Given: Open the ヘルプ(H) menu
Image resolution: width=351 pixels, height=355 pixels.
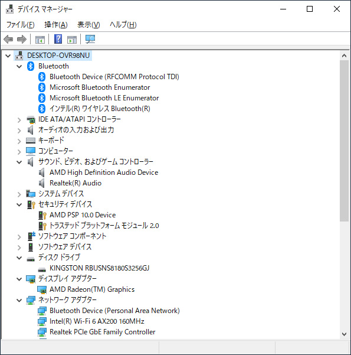Looking at the screenshot, I should pyautogui.click(x=123, y=24).
